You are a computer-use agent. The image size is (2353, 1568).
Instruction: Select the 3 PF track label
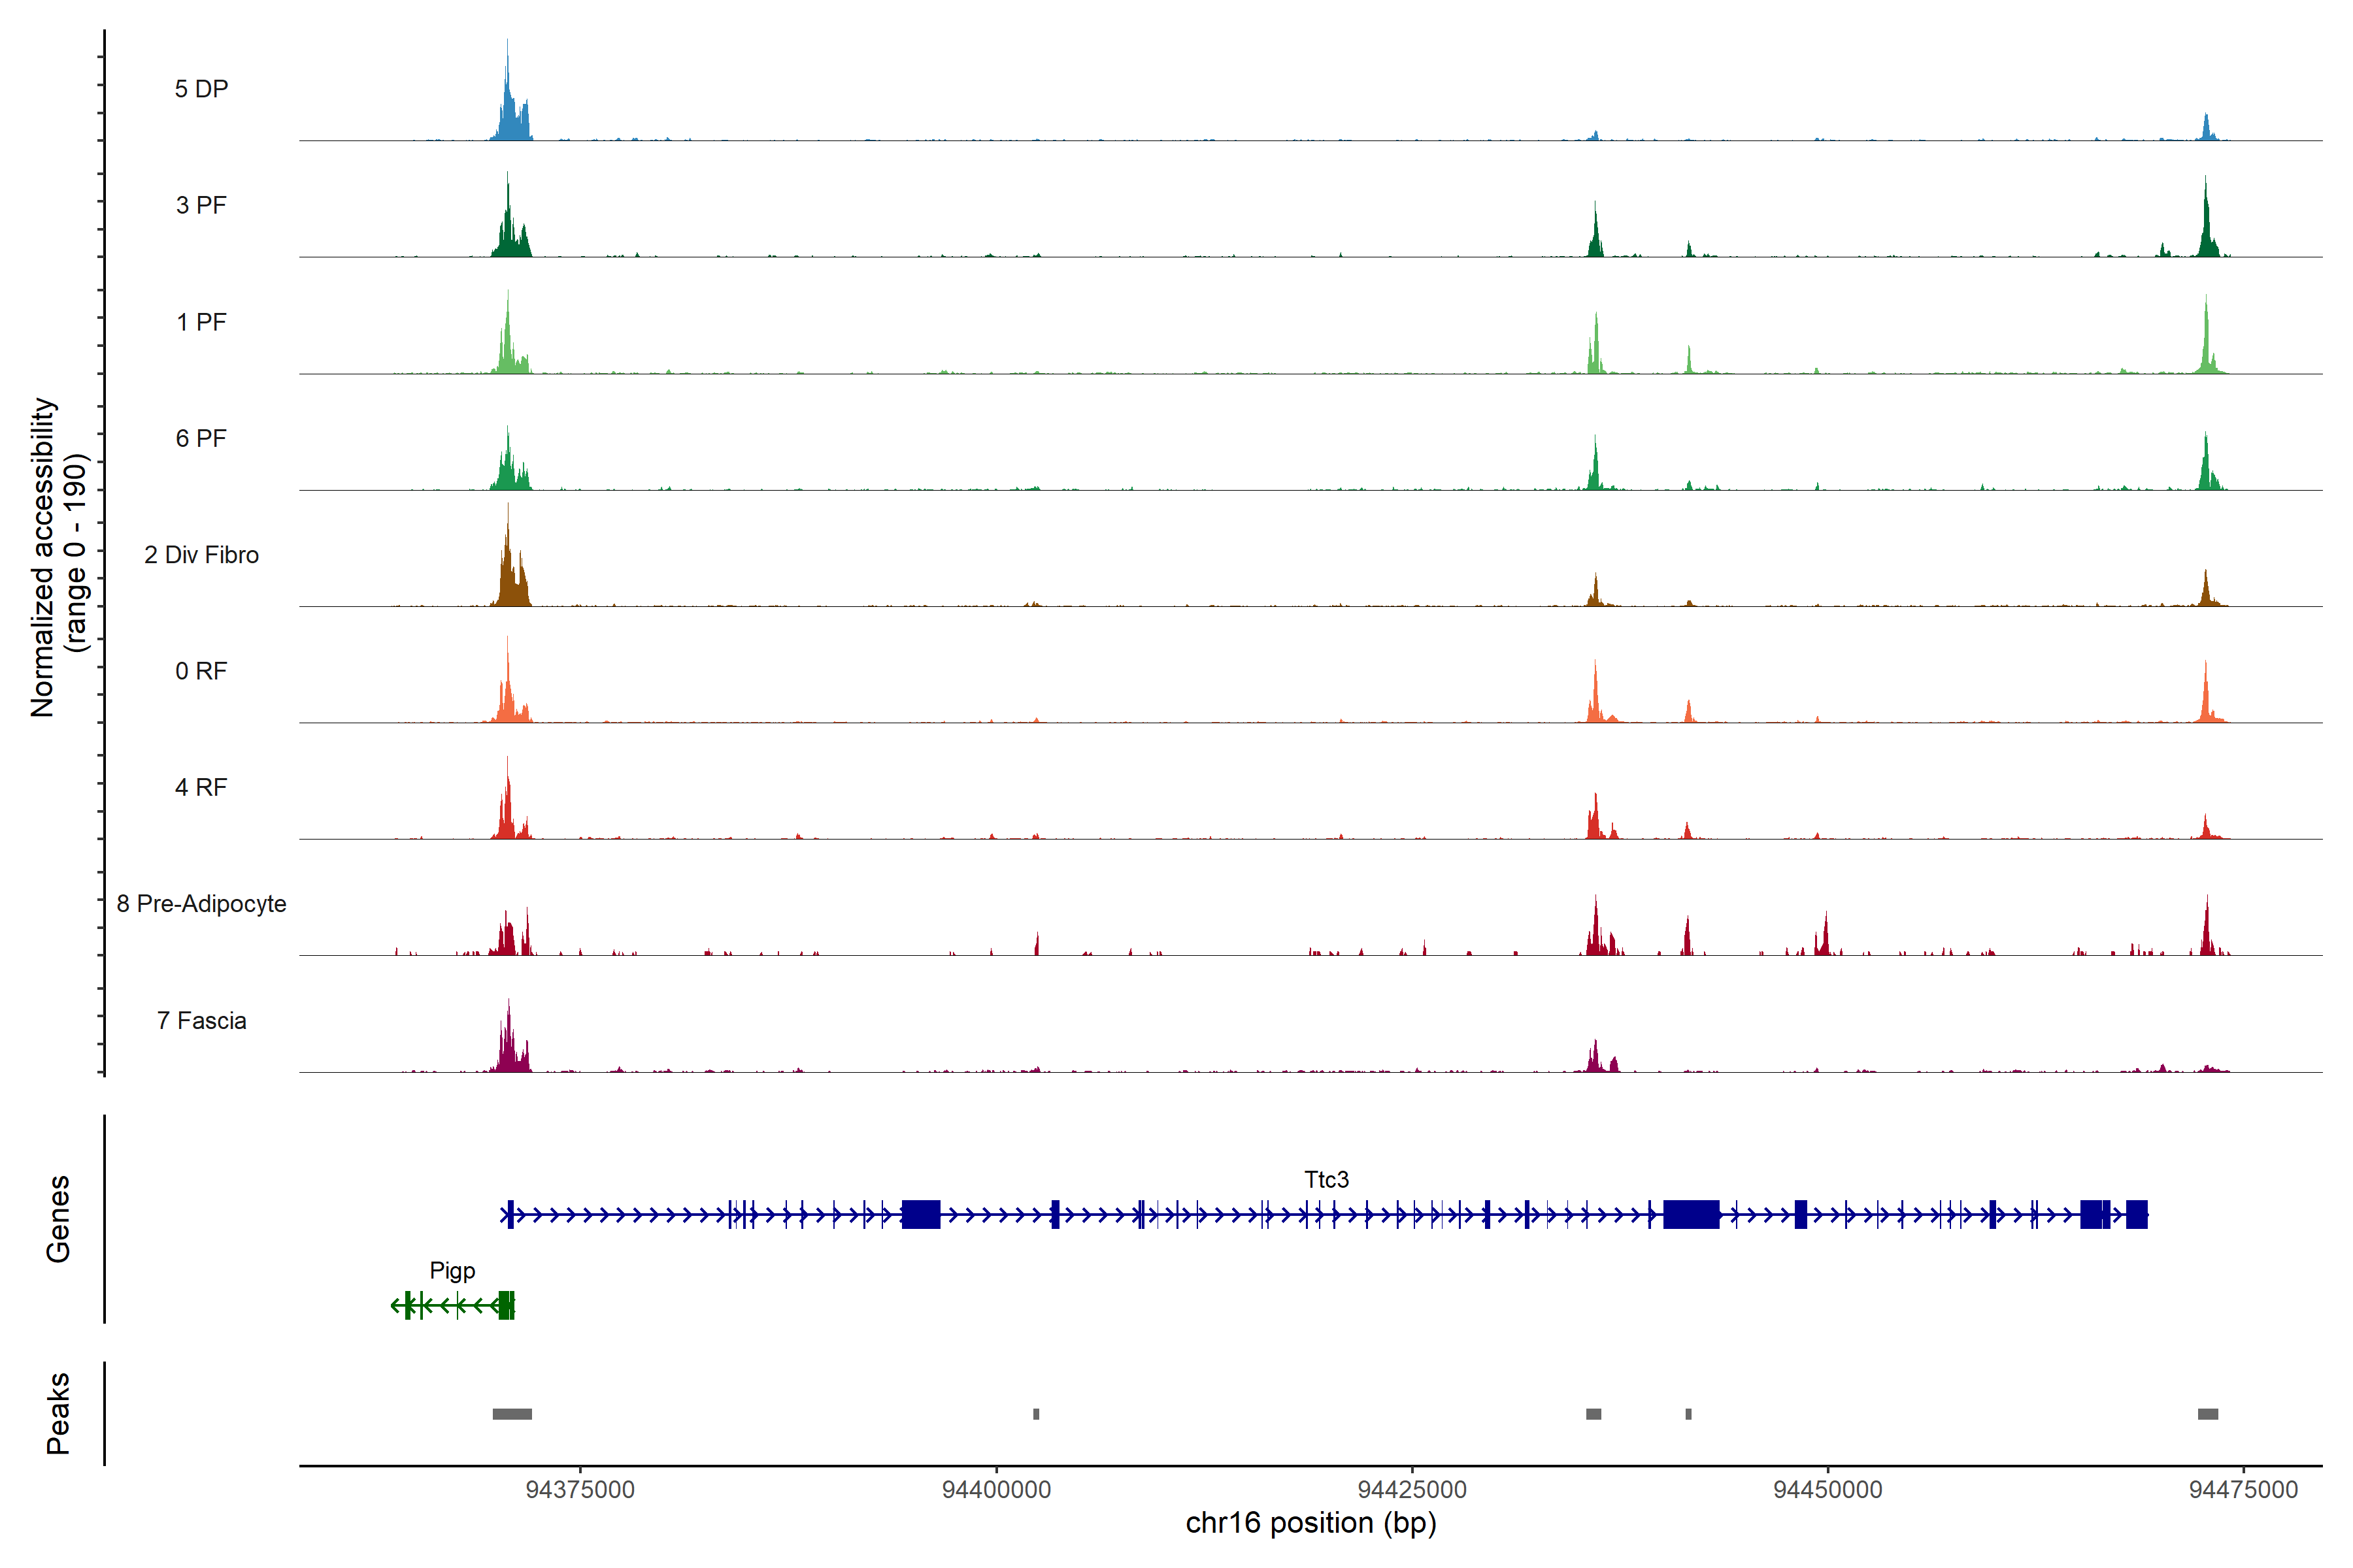pyautogui.click(x=201, y=205)
